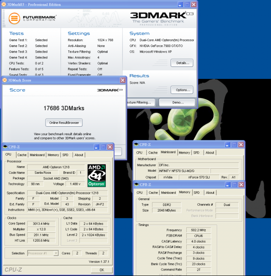Click the INFINITY NF570 SLI-M2/G model value
The image size is (271, 276).
coord(184,171)
